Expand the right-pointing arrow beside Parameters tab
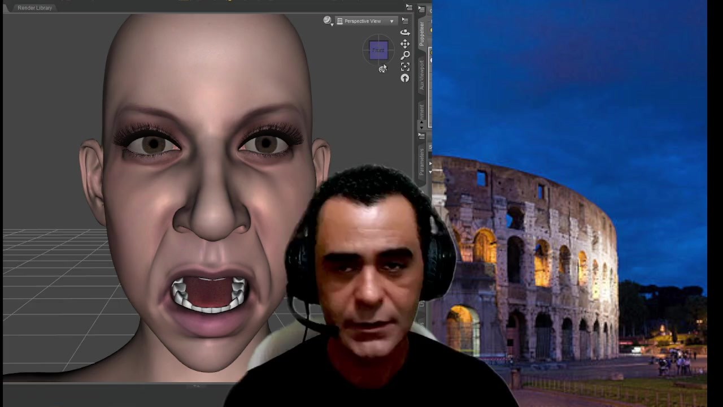 [430, 164]
